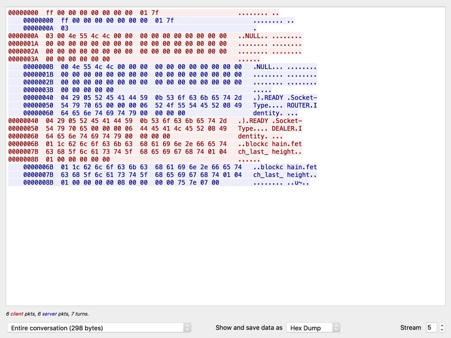Viewport: 451px width, 338px height.
Task: Open the Hex Dump format dropdown
Action: [x=313, y=328]
